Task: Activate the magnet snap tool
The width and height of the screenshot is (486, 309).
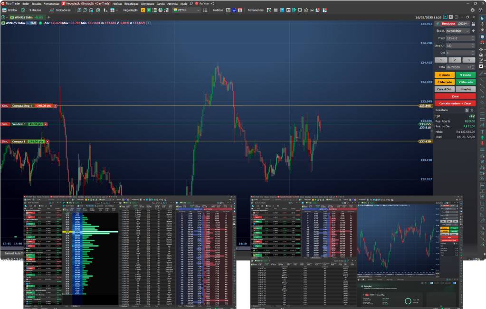Action: pyautogui.click(x=482, y=42)
